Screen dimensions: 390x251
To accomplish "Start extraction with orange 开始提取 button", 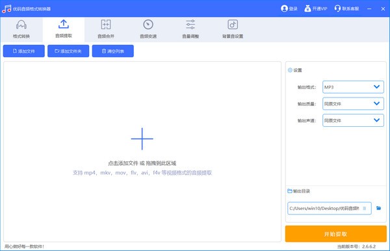I will (x=336, y=234).
